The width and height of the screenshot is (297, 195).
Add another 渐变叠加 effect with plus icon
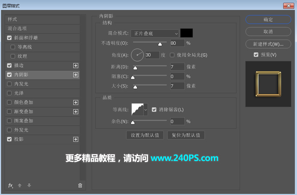(76, 112)
